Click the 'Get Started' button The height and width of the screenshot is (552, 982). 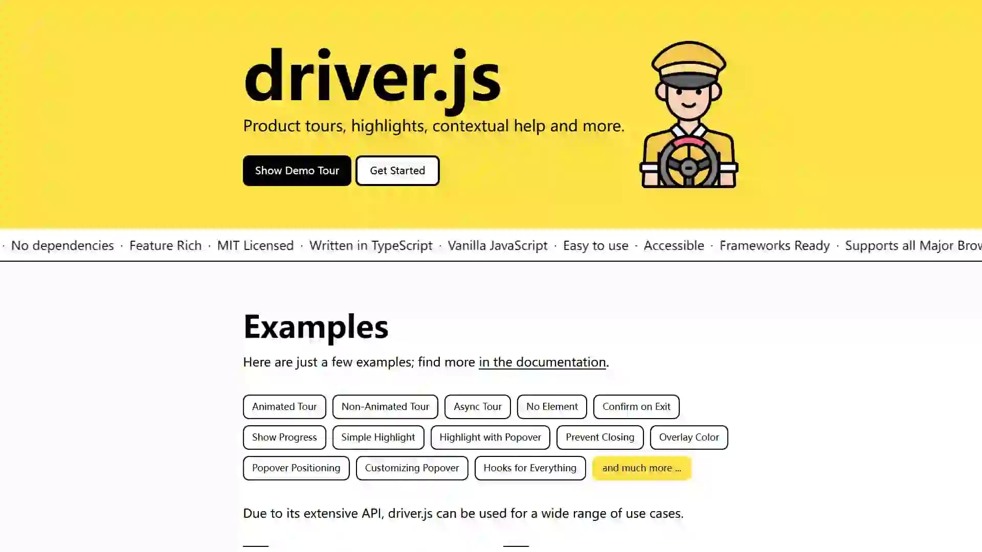[x=397, y=170]
